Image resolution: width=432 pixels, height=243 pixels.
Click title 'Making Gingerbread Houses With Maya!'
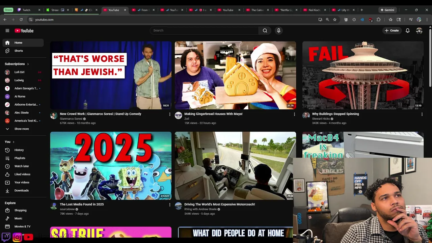213,114
